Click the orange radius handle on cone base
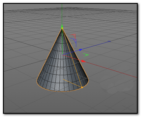This screenshot has width=141, height=117. pyautogui.click(x=82, y=87)
